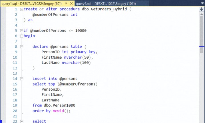Close the query1.sql tab

pos(71,3)
